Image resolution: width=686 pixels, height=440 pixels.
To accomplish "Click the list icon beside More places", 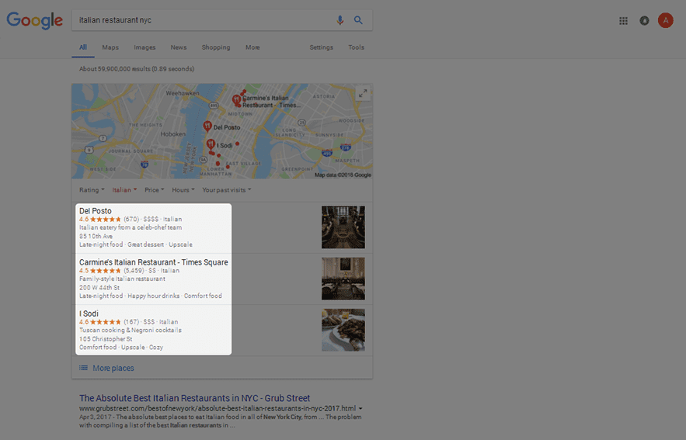I will click(83, 368).
